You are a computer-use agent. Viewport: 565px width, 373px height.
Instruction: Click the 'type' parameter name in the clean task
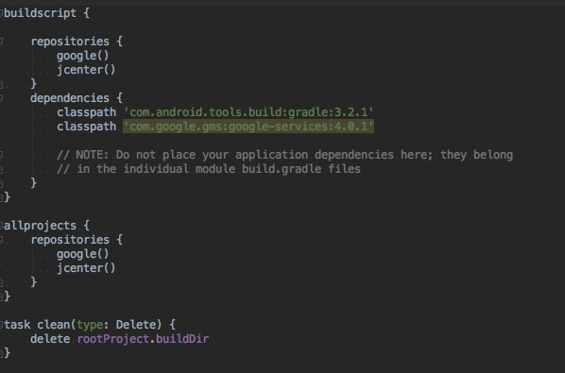[x=90, y=325]
